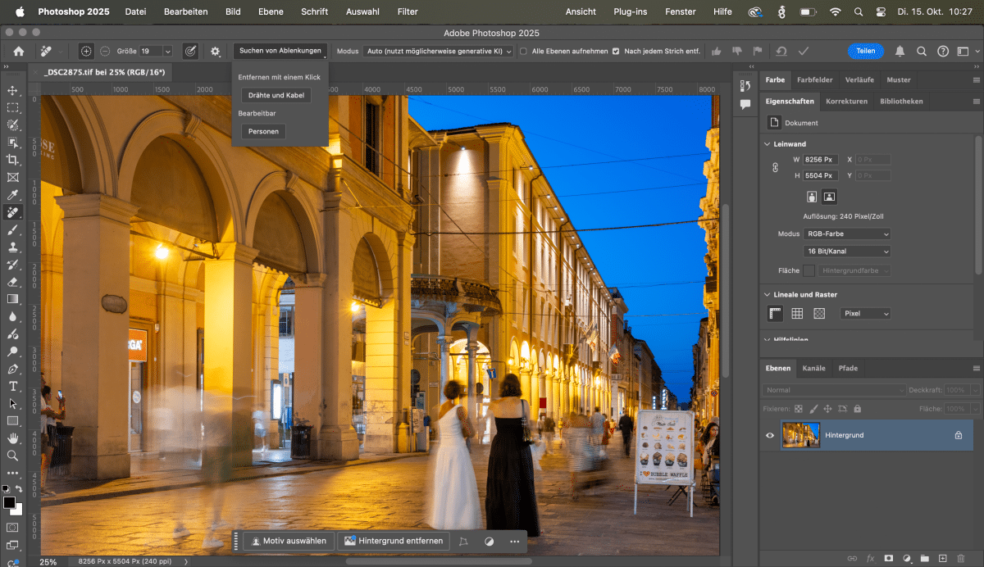Toggle the width-height link chain
This screenshot has height=567, width=984.
point(775,167)
